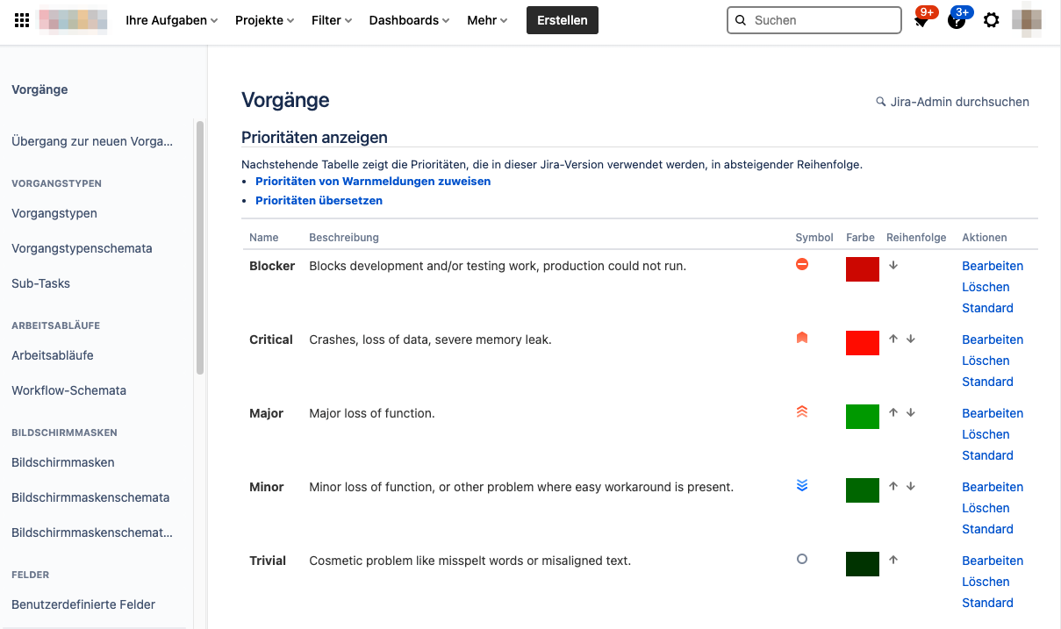Open the Mehr menu
This screenshot has width=1061, height=629.
coord(486,19)
